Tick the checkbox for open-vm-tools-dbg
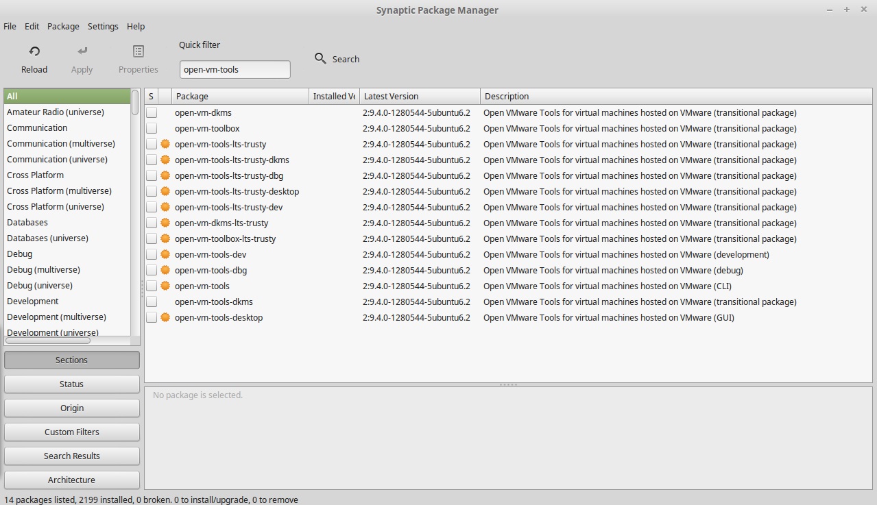The image size is (877, 505). pos(152,270)
